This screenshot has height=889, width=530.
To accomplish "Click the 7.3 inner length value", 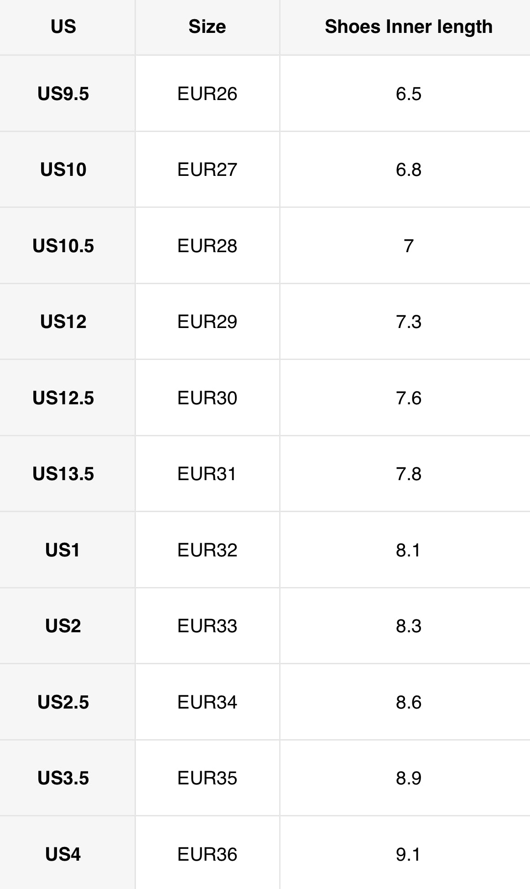I will click(x=408, y=322).
